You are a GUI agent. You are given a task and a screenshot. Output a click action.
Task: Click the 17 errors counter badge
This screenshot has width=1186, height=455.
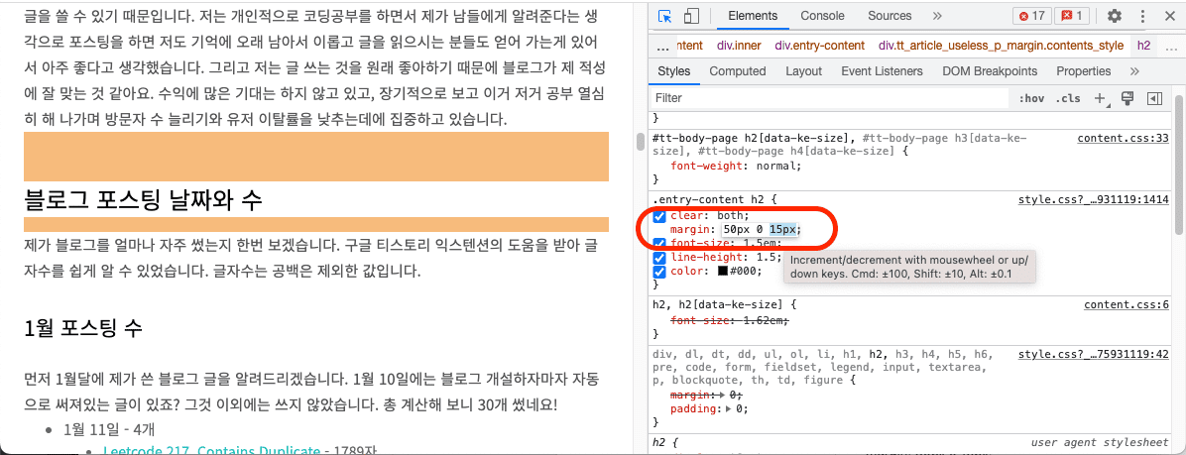[1031, 16]
